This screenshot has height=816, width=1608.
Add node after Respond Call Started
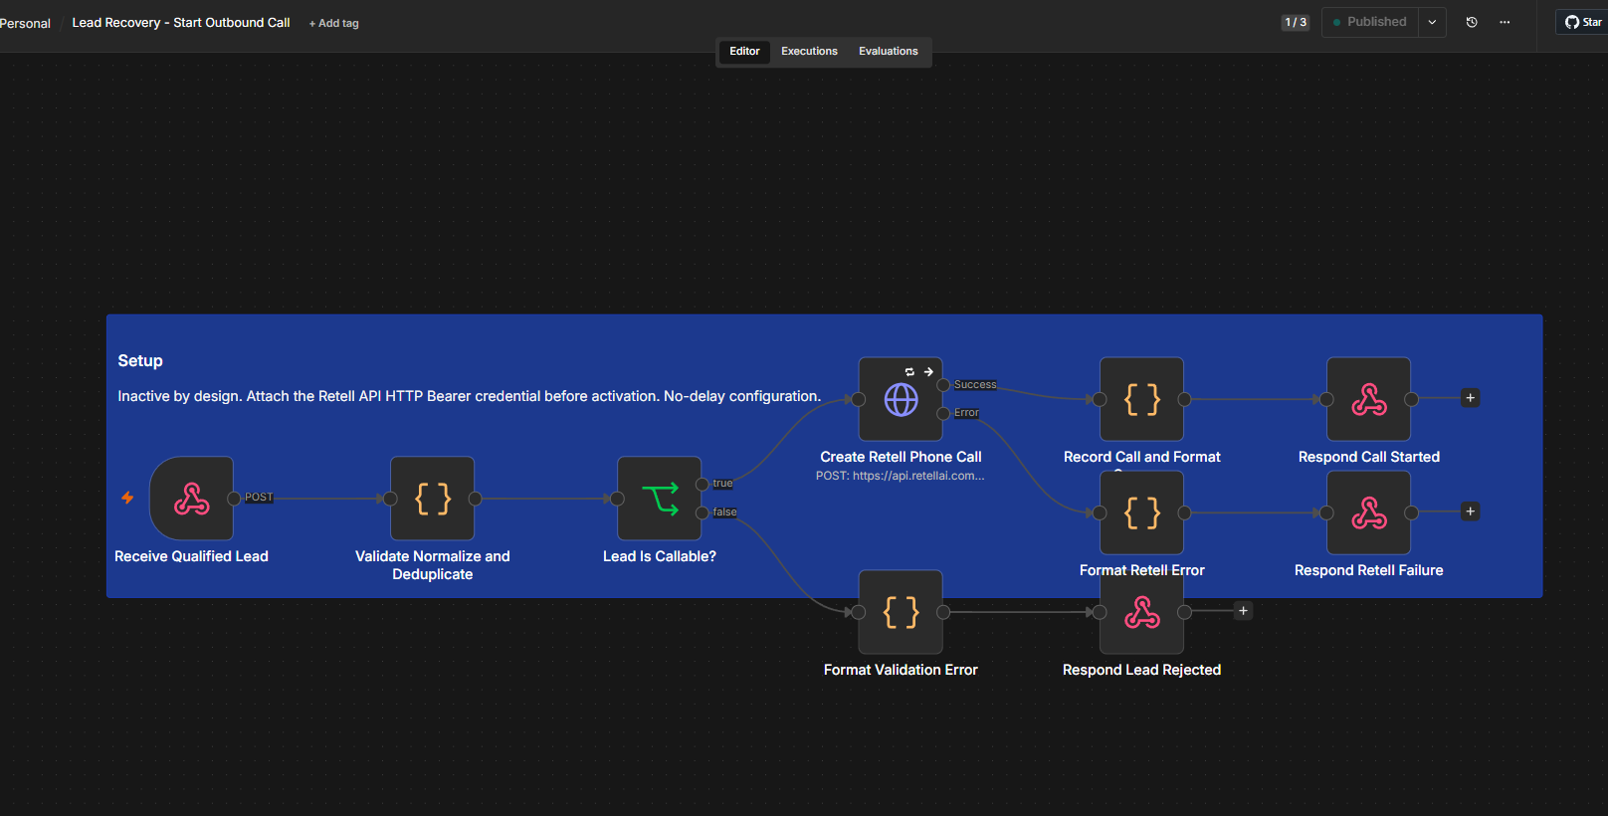coord(1470,398)
